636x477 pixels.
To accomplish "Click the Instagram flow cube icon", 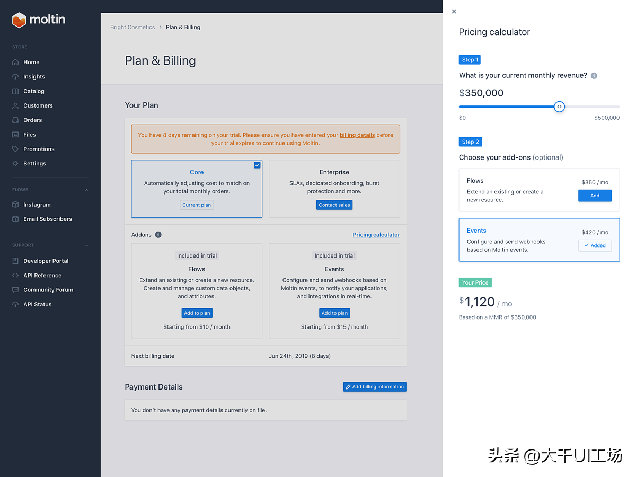I will [x=15, y=205].
